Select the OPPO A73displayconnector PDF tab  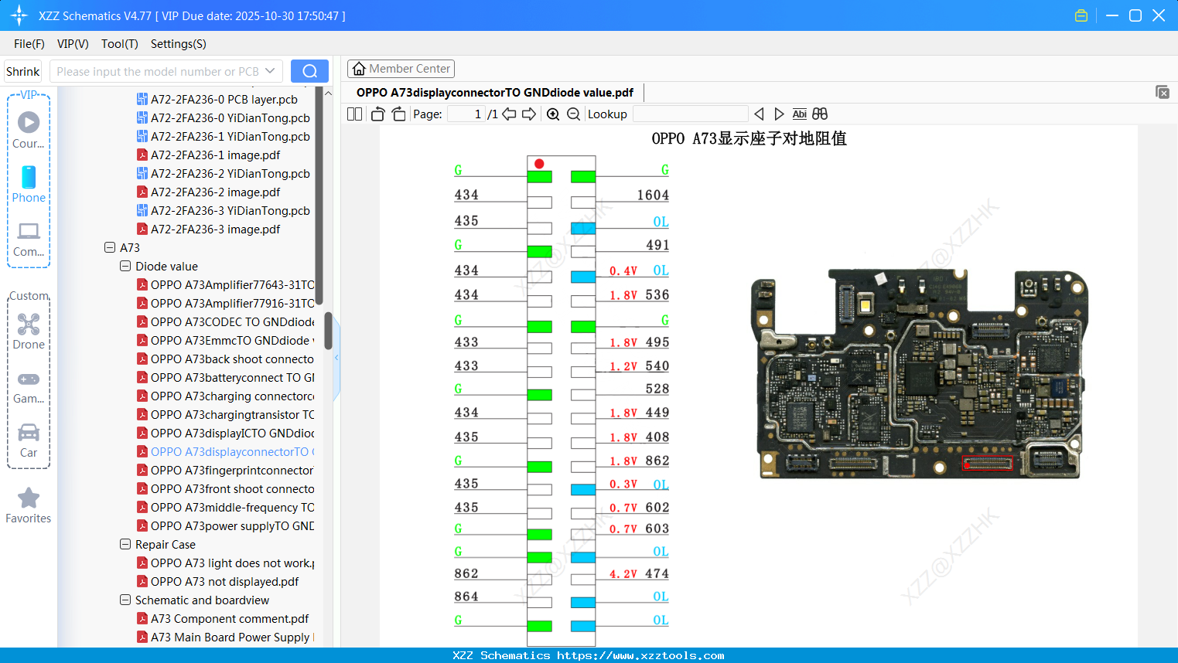click(x=495, y=93)
